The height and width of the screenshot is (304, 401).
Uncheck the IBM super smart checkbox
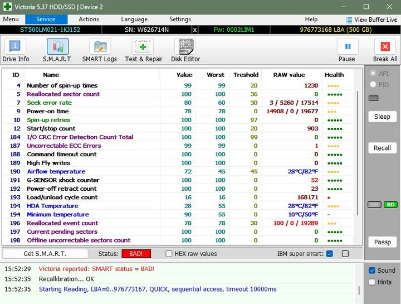coord(330,254)
